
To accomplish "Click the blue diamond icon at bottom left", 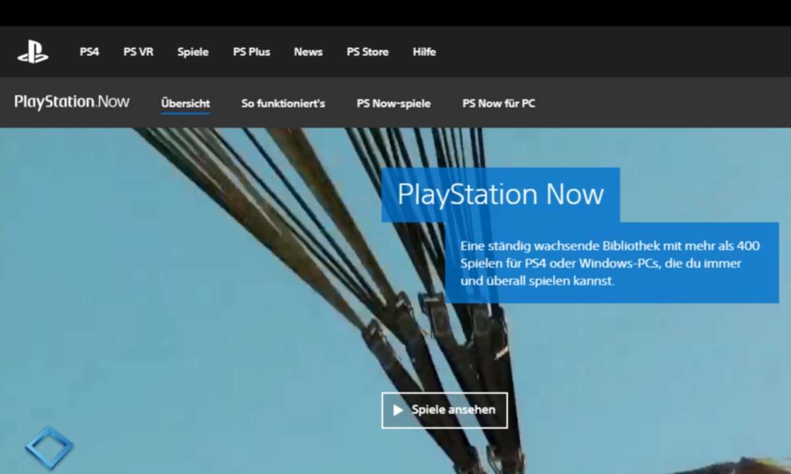I will [x=49, y=448].
